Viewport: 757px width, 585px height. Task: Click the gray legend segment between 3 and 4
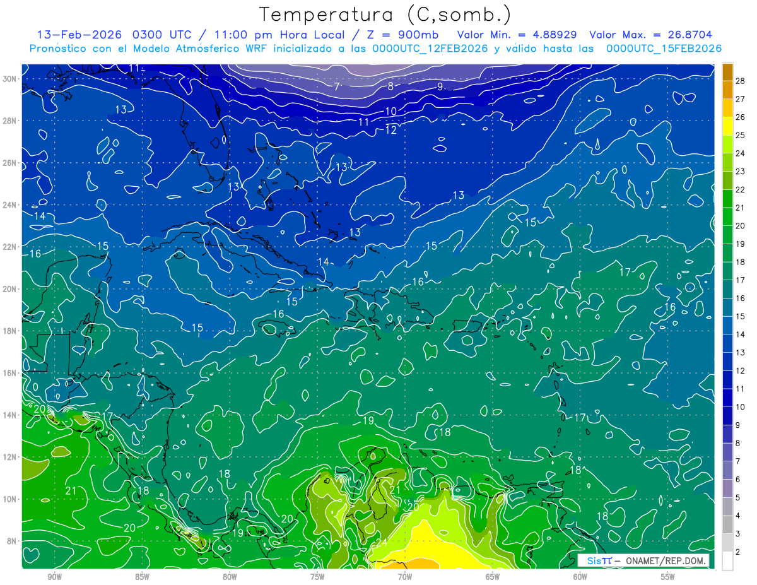[x=728, y=524]
